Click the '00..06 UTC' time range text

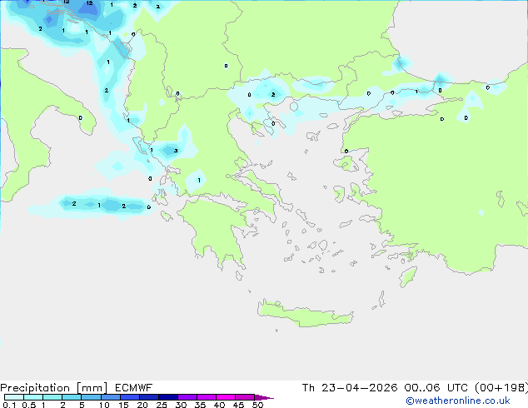click(x=436, y=388)
